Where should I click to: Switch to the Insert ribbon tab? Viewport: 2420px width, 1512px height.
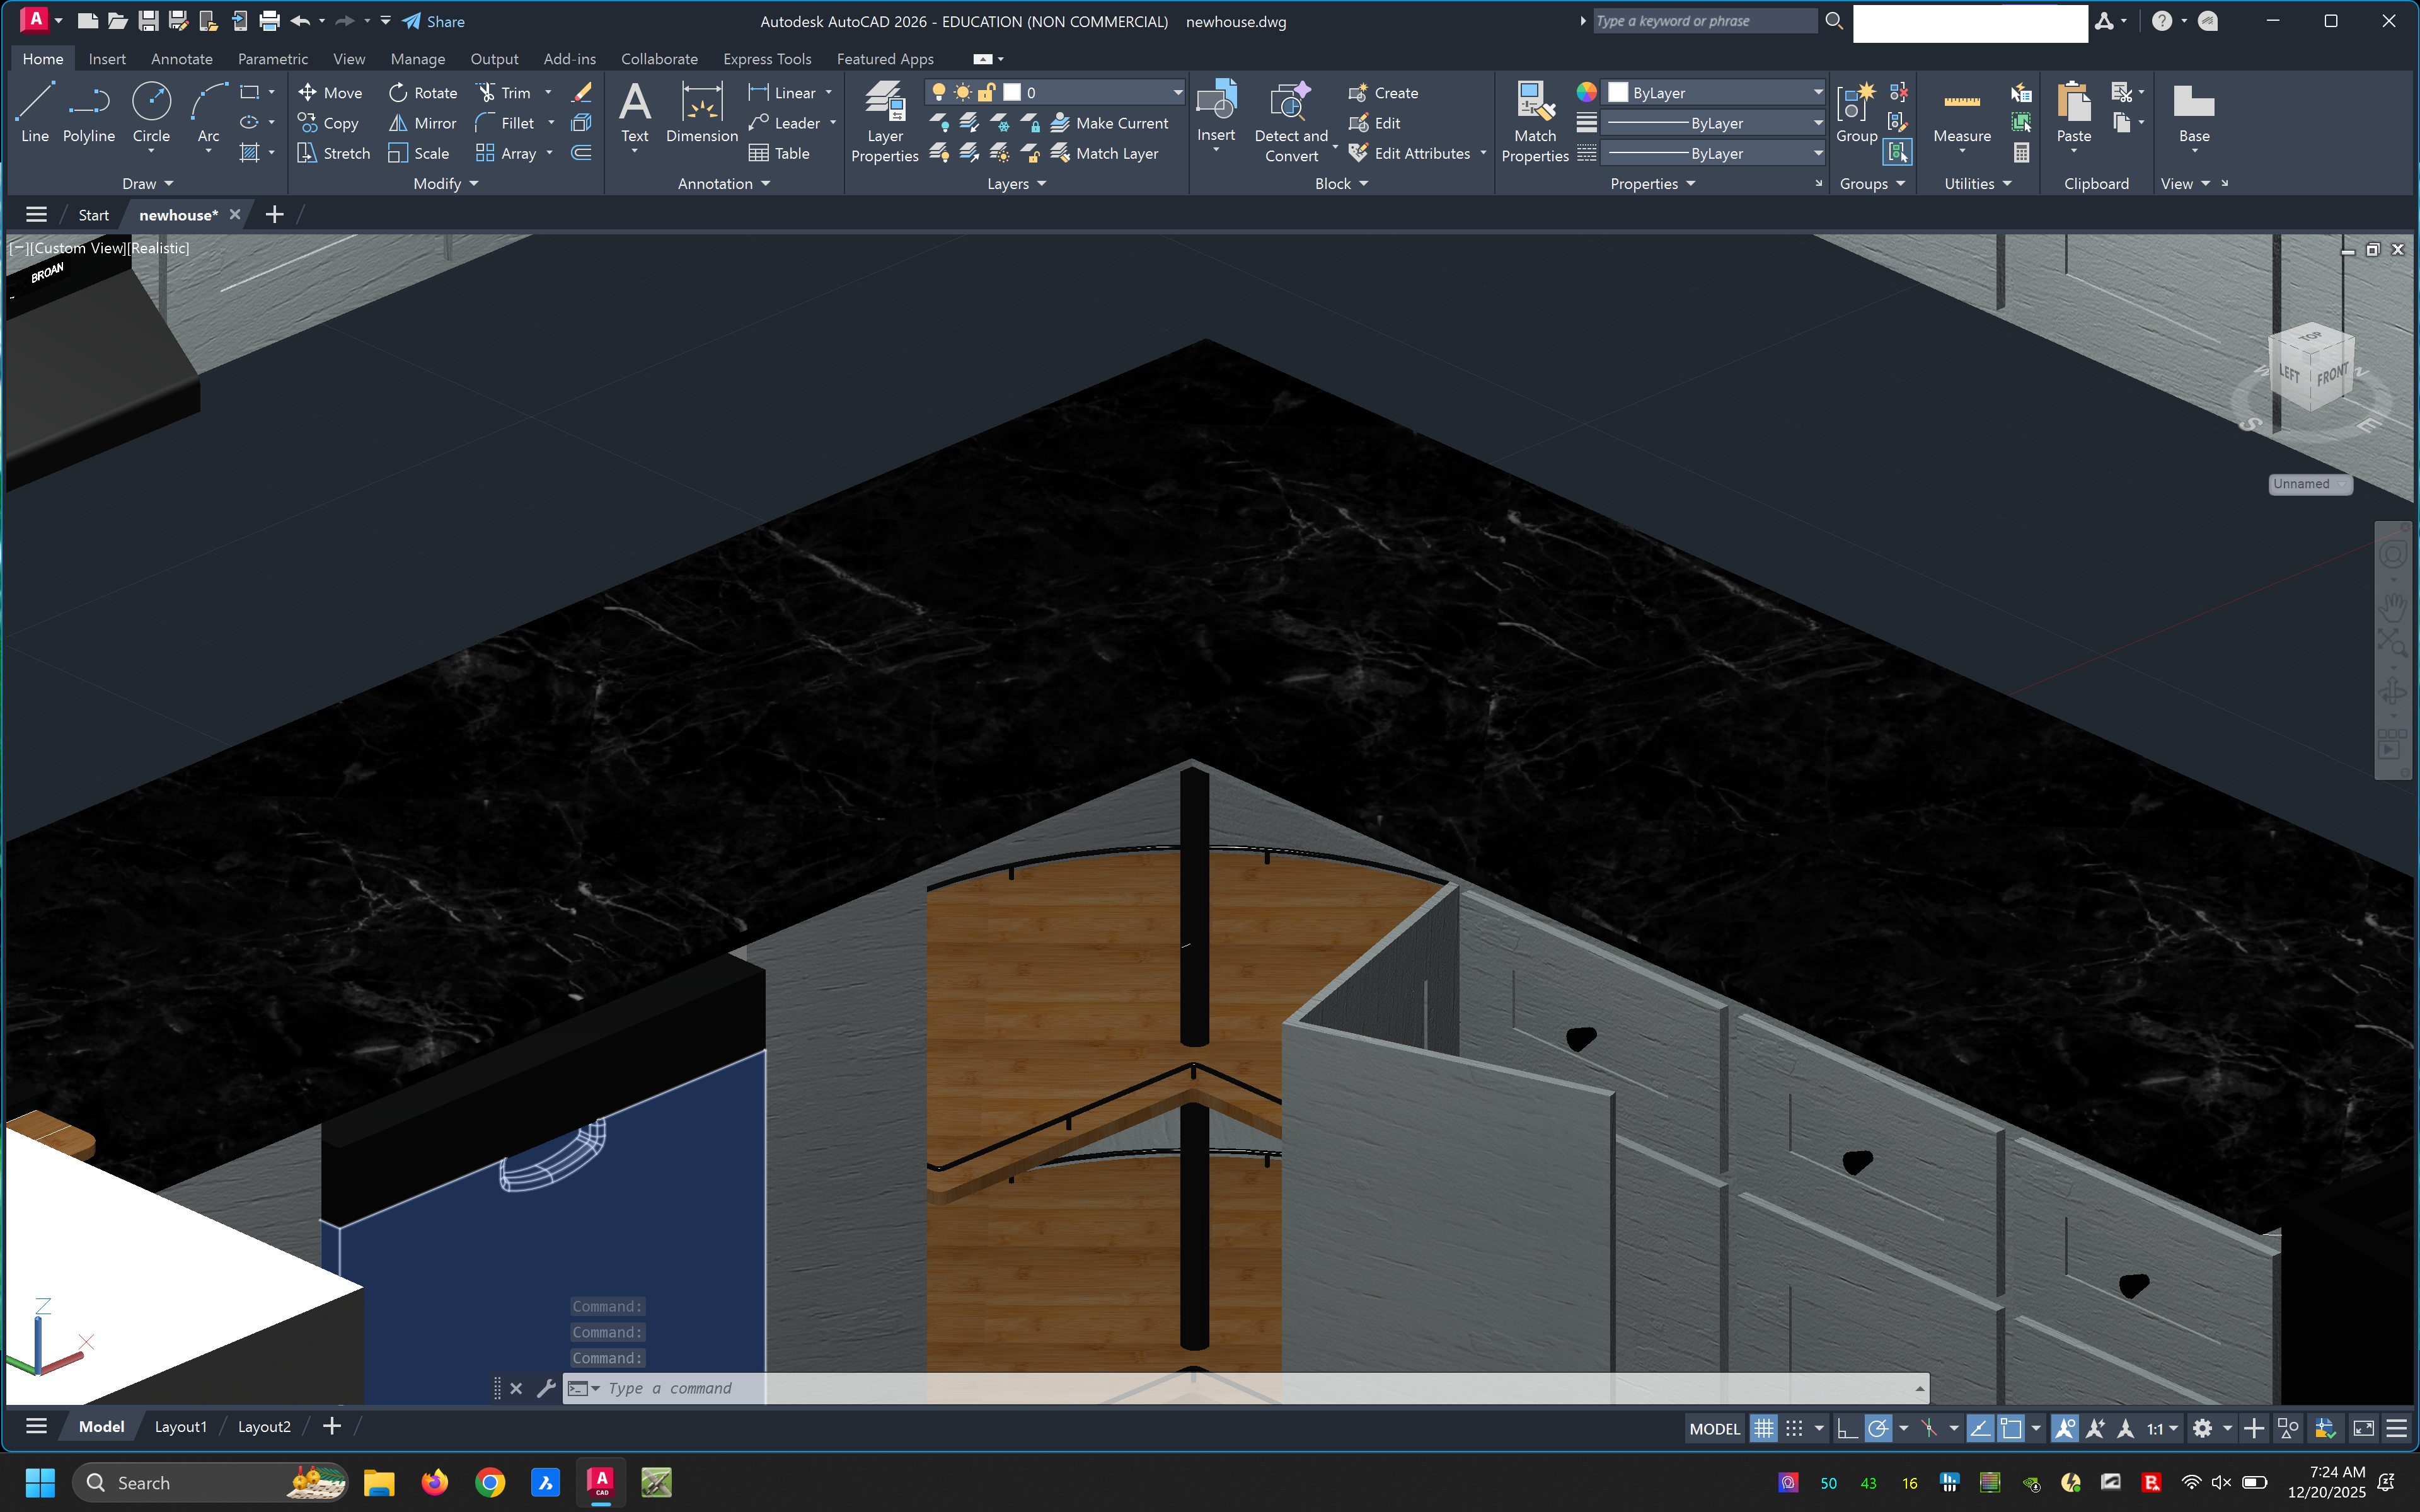tap(107, 59)
